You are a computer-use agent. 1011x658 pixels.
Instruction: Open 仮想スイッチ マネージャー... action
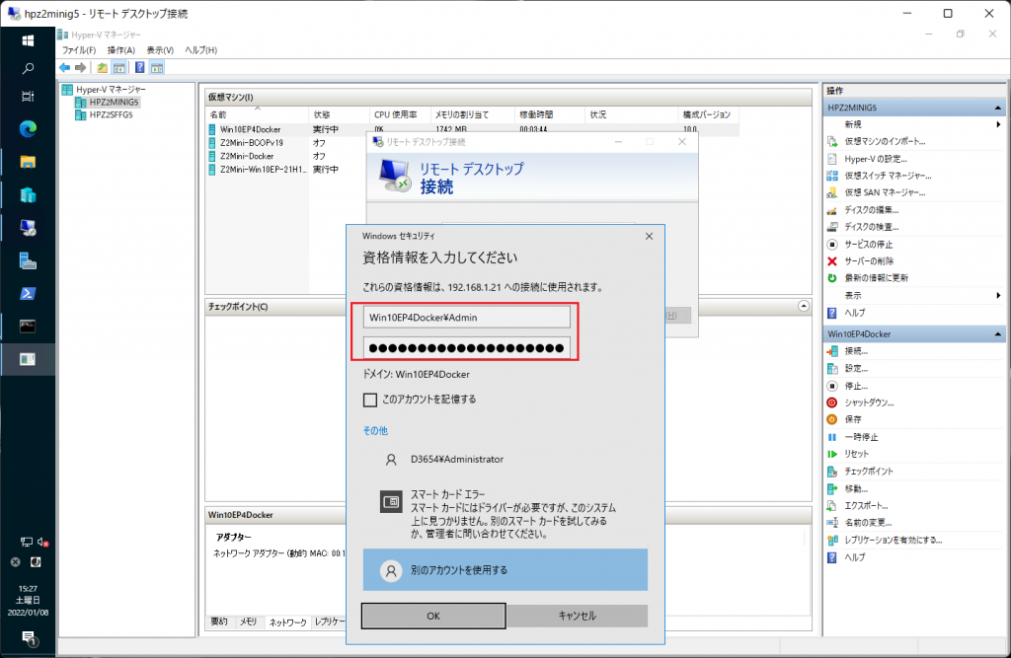888,176
